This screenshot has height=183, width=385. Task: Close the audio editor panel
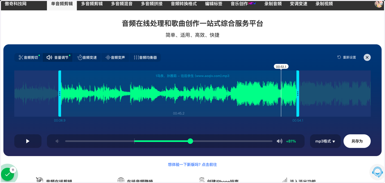coord(367,57)
